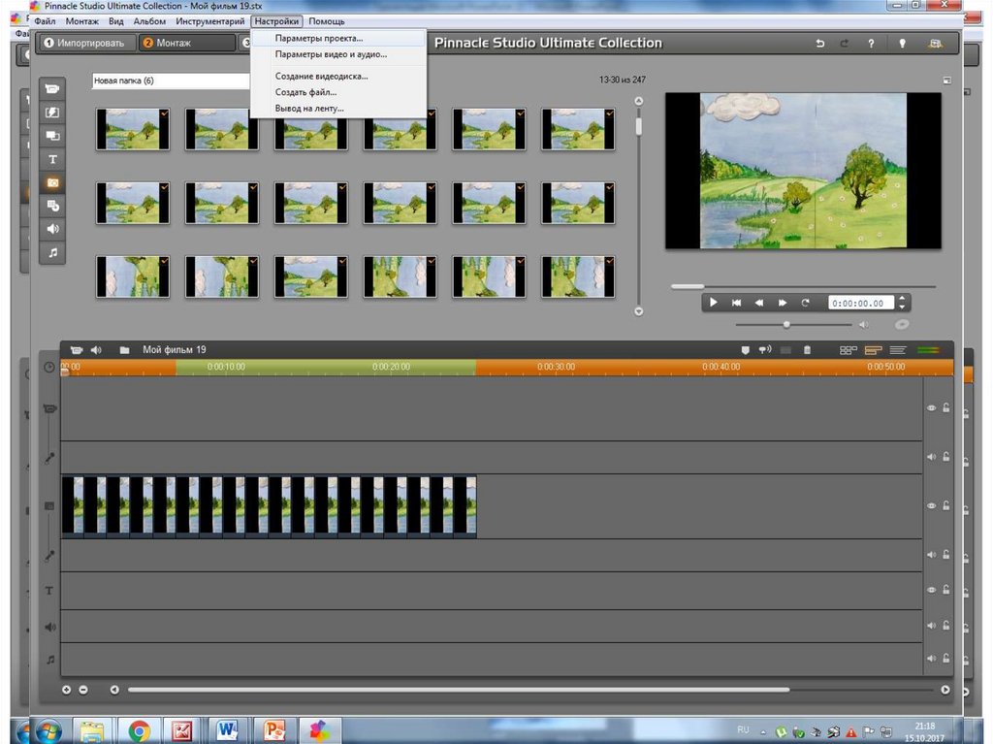Image resolution: width=993 pixels, height=744 pixels.
Task: Open the music section icon in album
Action: point(52,252)
